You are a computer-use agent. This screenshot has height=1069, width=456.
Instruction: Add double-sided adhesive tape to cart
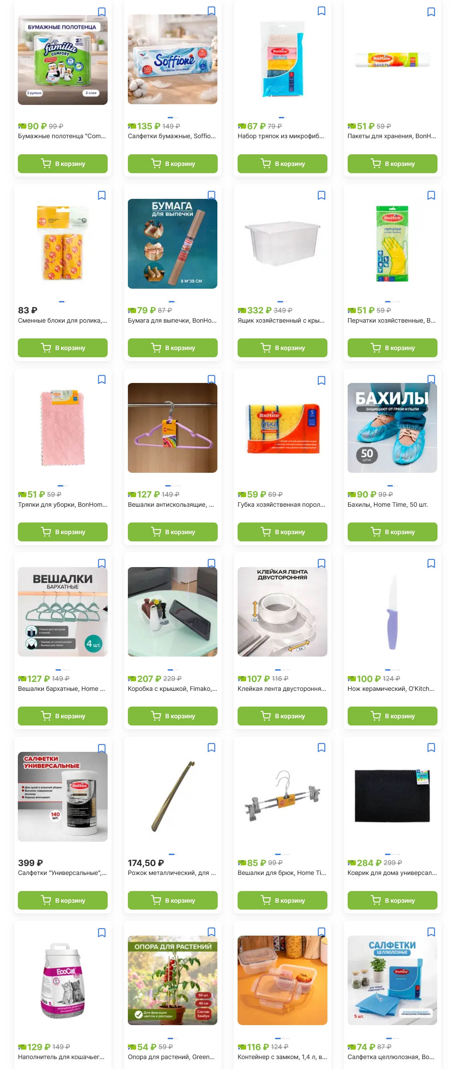(x=282, y=716)
